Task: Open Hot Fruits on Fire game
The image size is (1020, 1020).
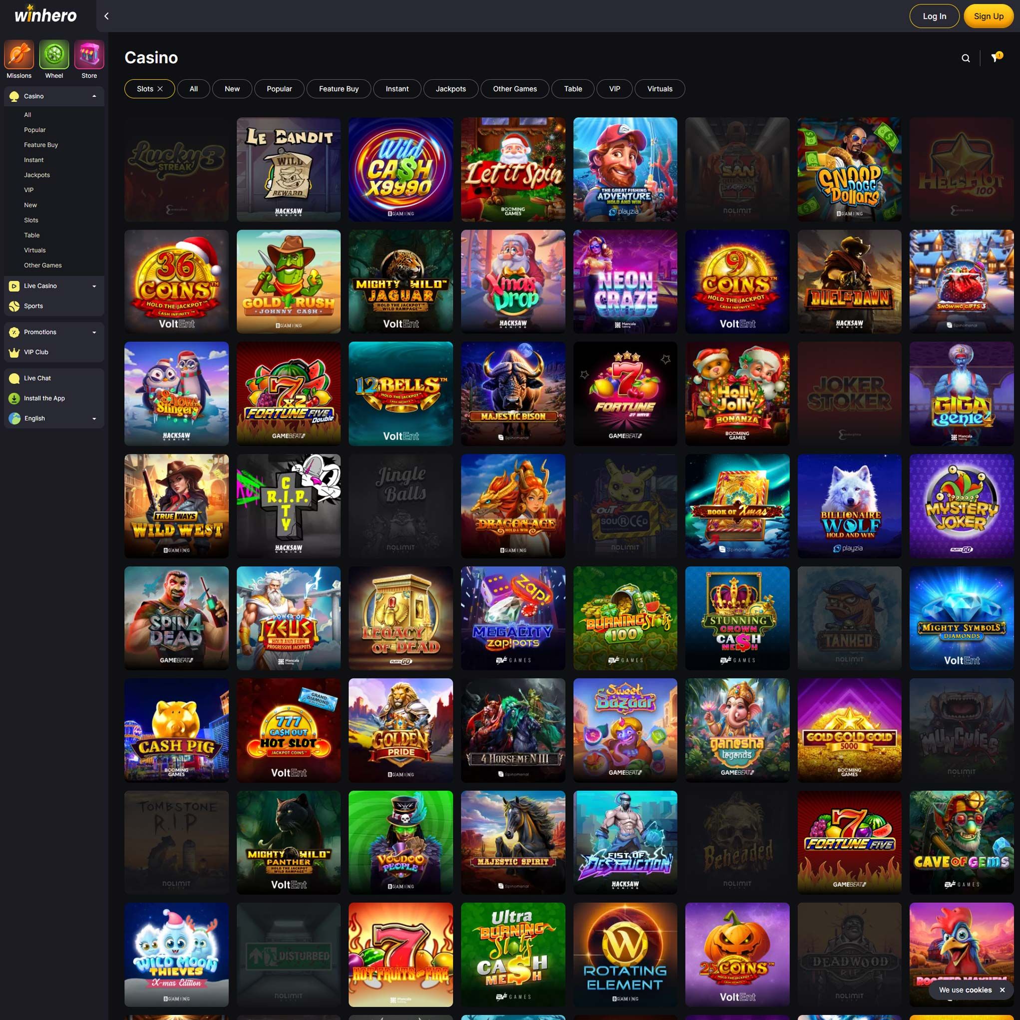Action: [401, 955]
